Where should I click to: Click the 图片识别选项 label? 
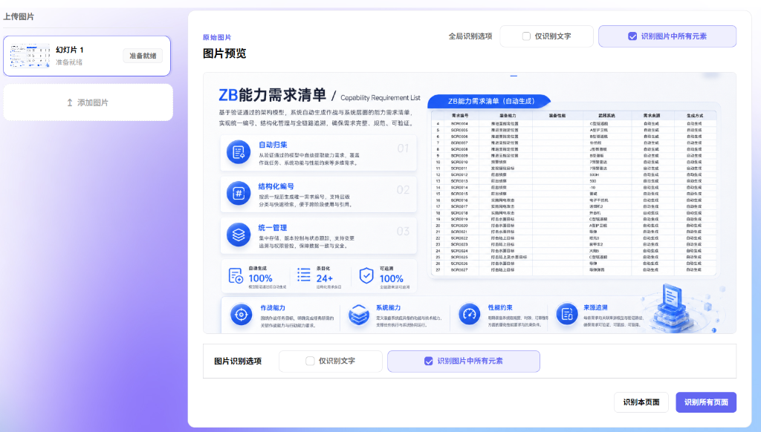pyautogui.click(x=238, y=361)
